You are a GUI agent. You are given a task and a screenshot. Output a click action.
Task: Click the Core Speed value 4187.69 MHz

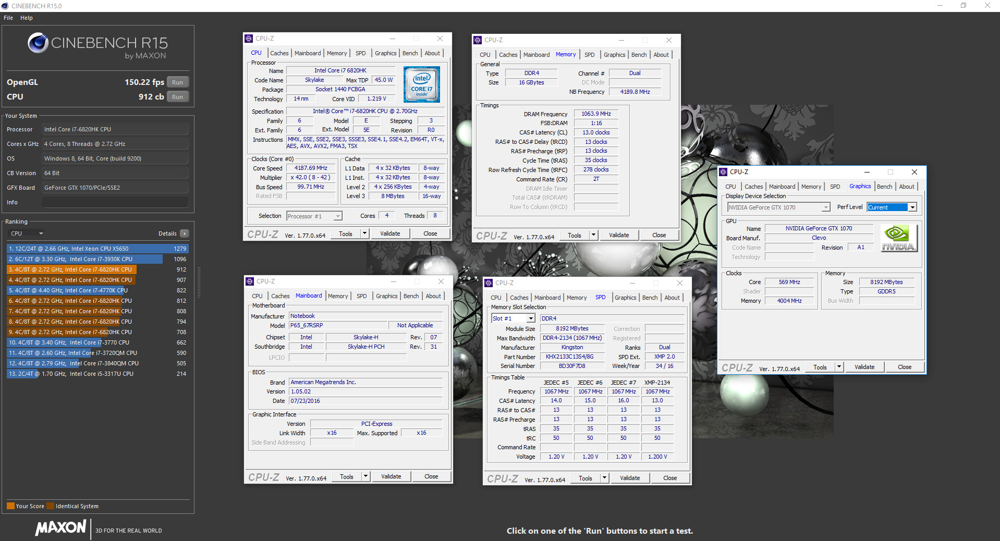311,168
